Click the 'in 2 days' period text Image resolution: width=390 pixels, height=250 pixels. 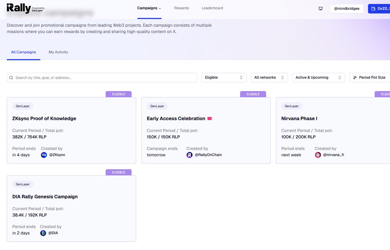pos(21,233)
